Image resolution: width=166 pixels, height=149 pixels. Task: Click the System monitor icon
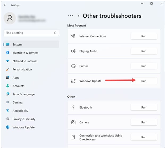8,44
